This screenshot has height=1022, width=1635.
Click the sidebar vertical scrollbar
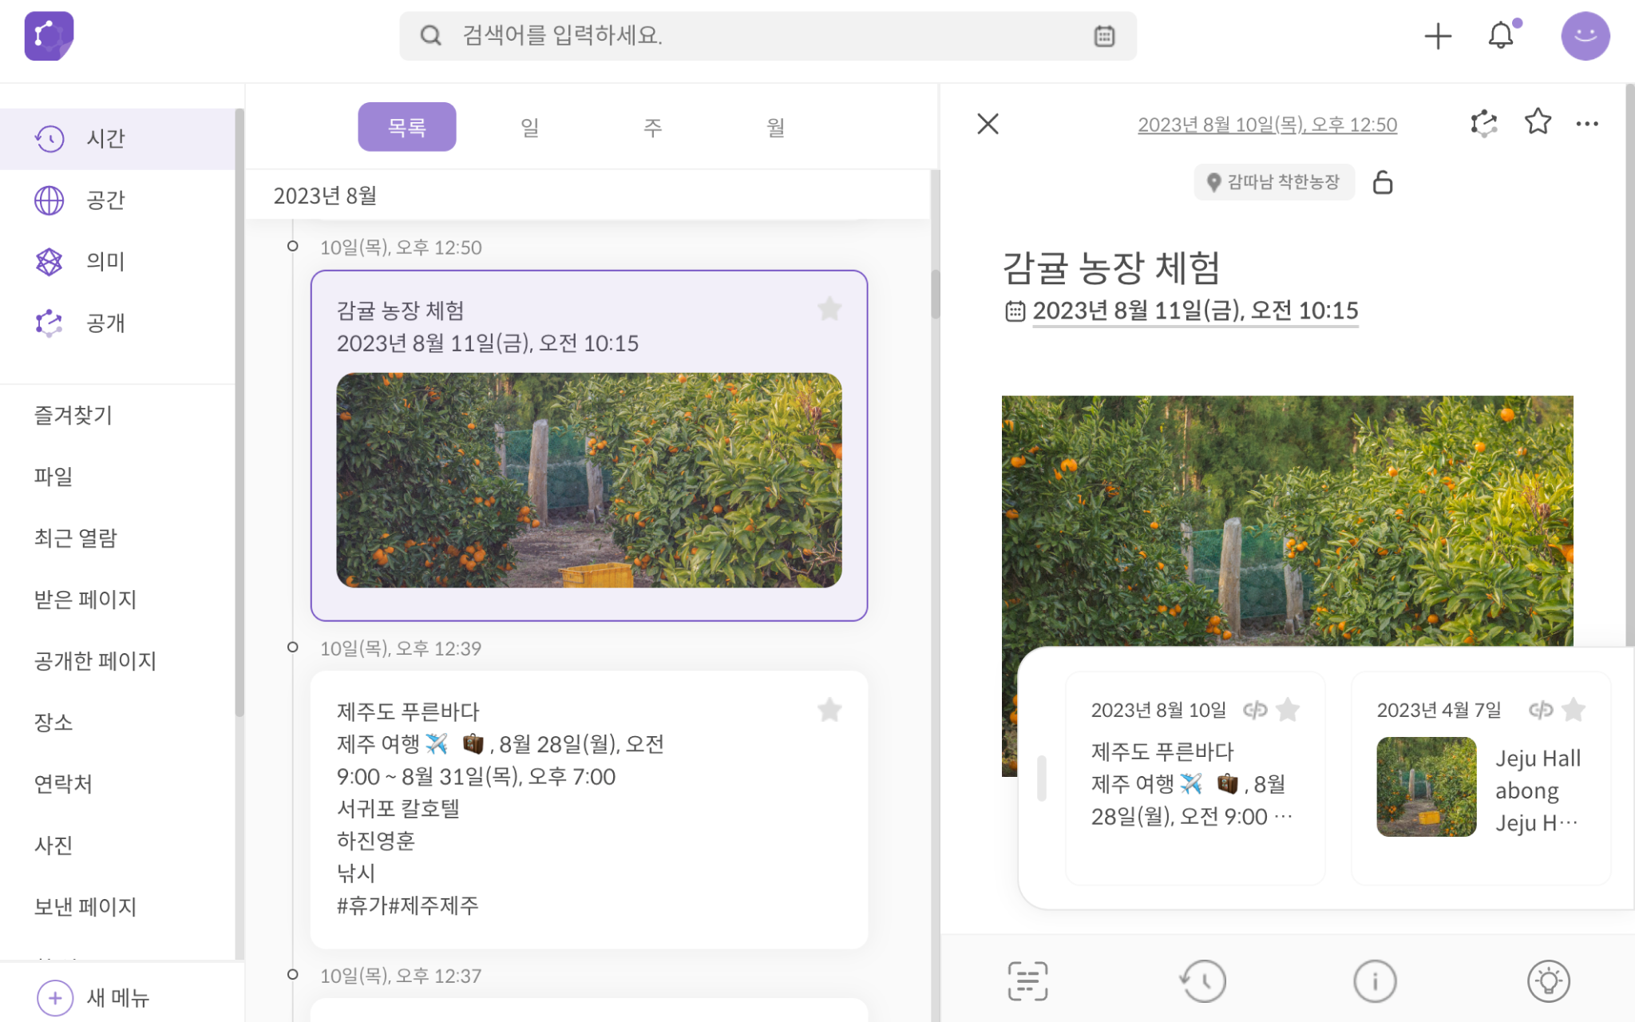tap(239, 413)
